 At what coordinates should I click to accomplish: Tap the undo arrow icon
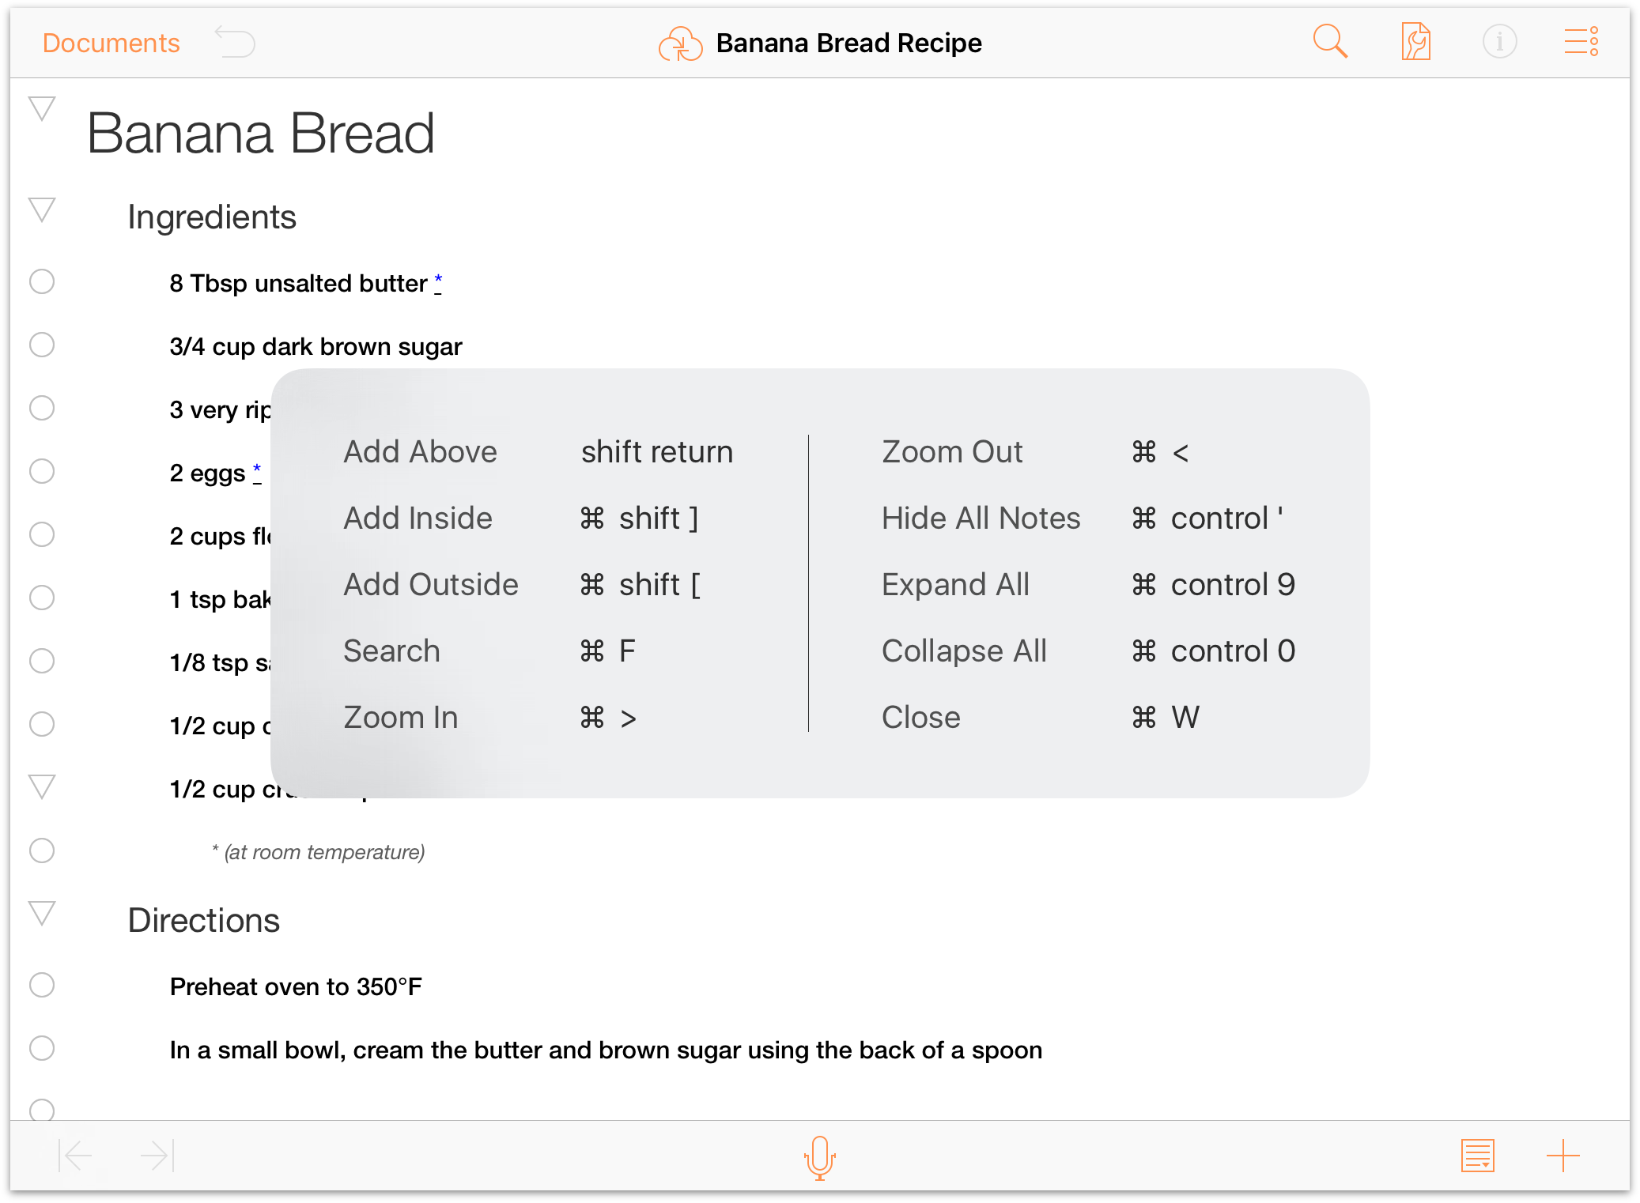pos(235,42)
